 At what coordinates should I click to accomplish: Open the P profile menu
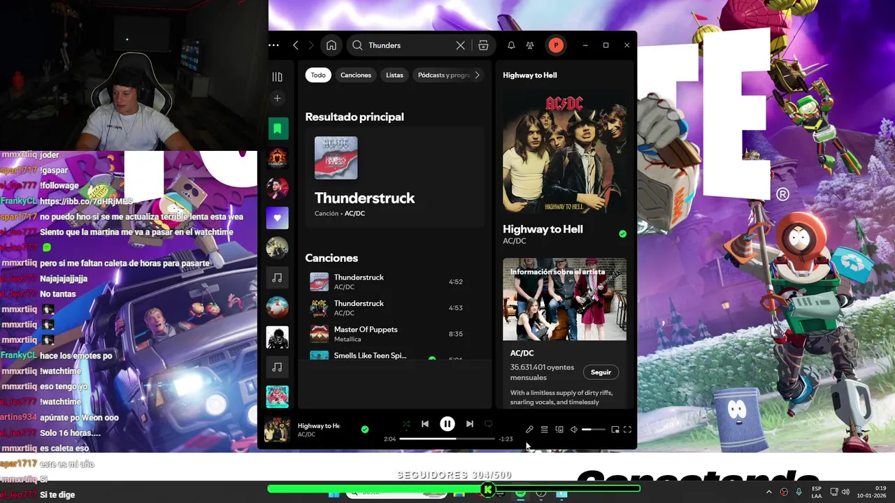coord(556,45)
